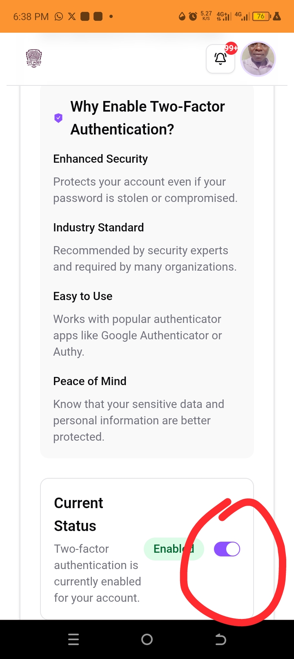Tap the battery level indicator
The width and height of the screenshot is (294, 659).
pos(261,16)
